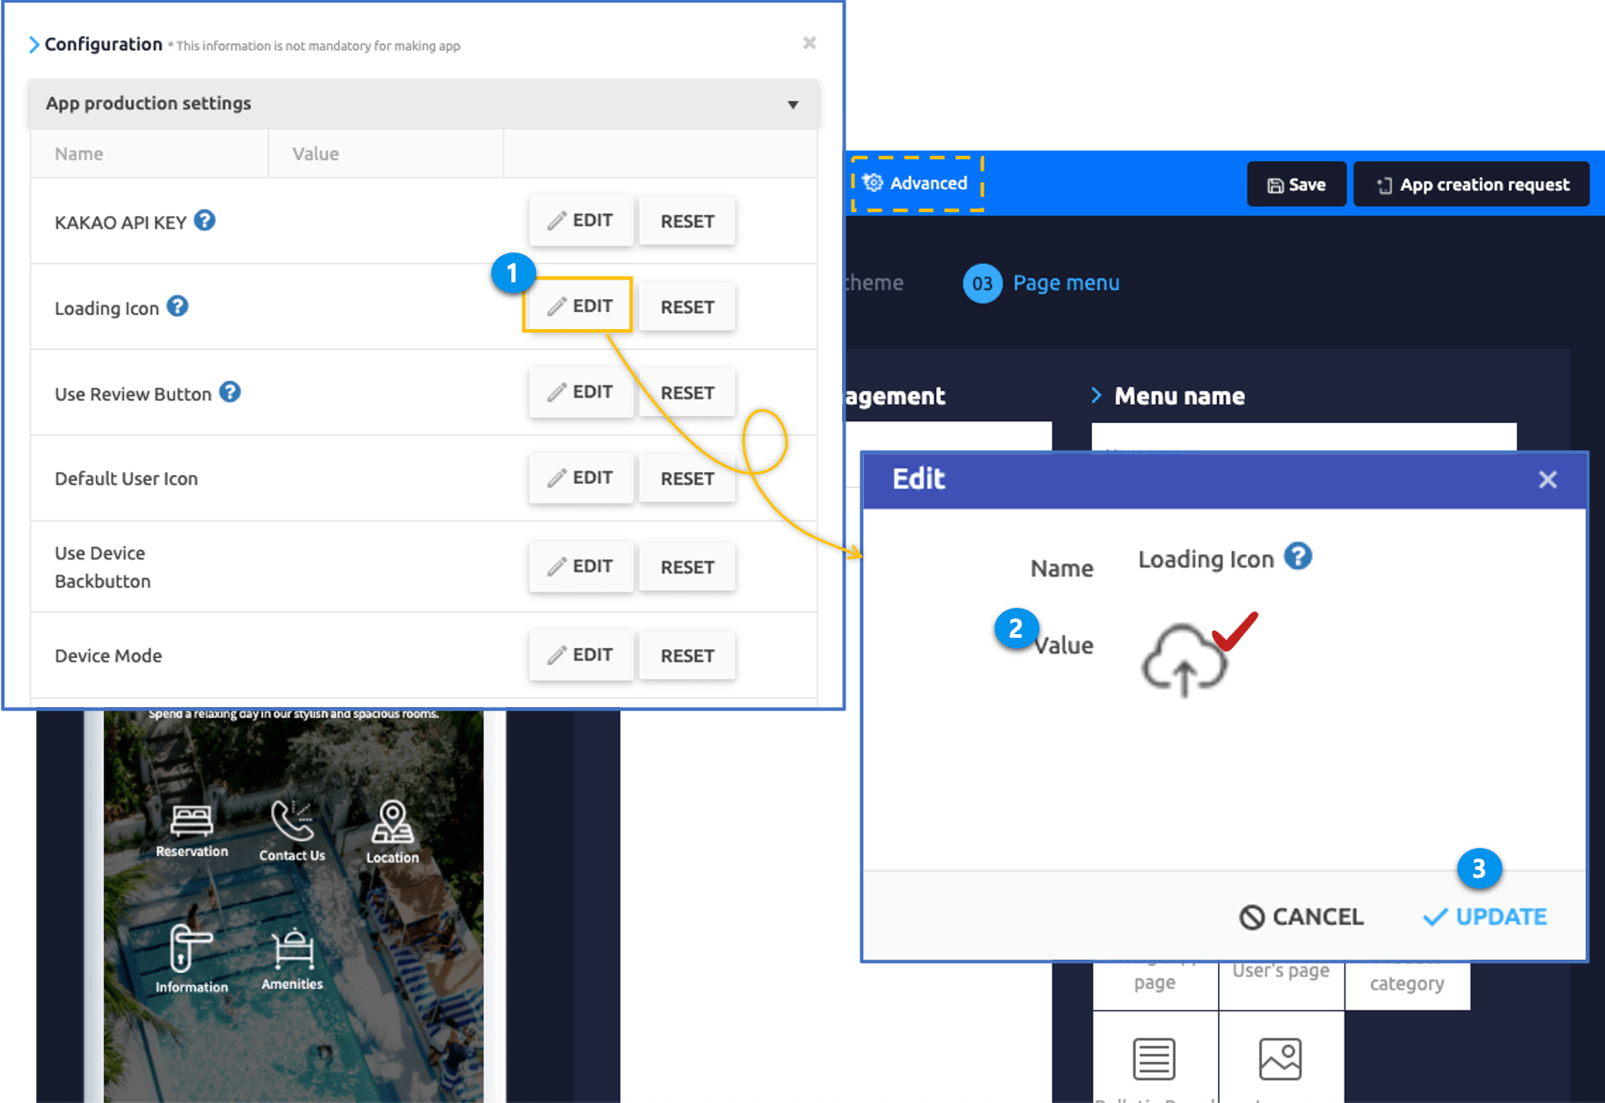Collapse the App production settings section

click(x=793, y=105)
